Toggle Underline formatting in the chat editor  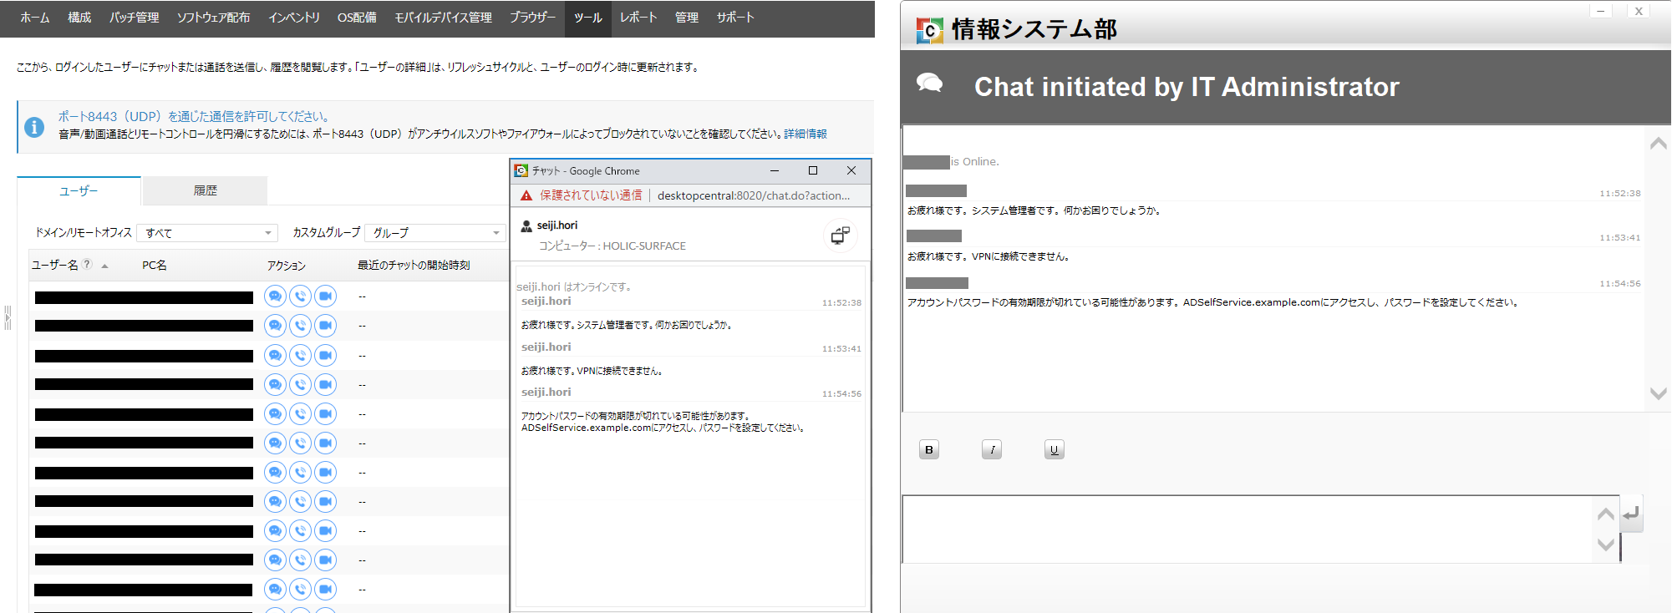coord(1054,449)
